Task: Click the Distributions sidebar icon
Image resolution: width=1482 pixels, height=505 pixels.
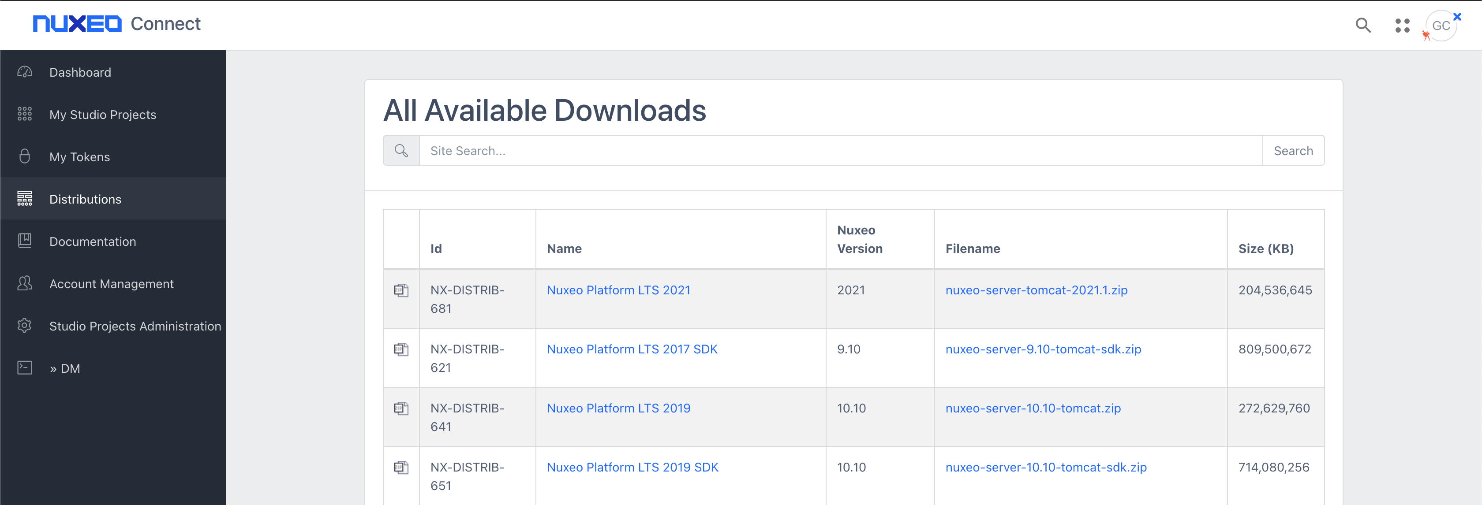Action: tap(25, 199)
